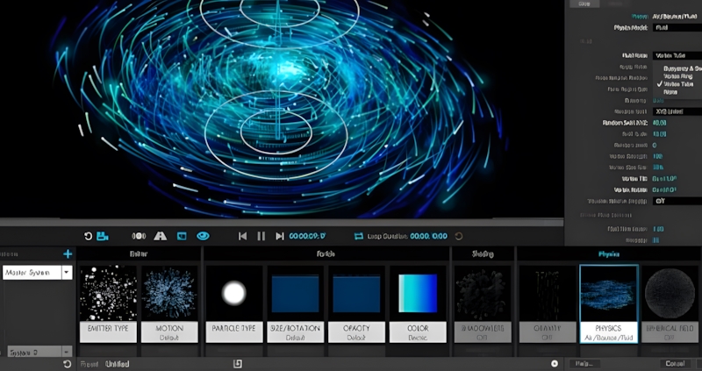The height and width of the screenshot is (371, 702).
Task: Toggle the loop duration icon
Action: tap(359, 236)
